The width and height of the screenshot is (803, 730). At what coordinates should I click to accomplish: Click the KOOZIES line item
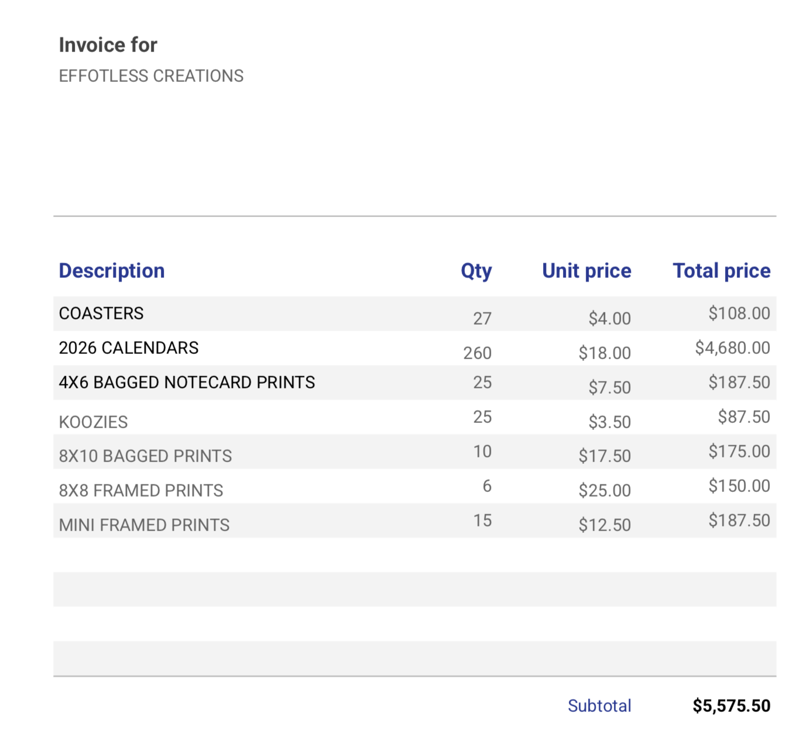92,421
